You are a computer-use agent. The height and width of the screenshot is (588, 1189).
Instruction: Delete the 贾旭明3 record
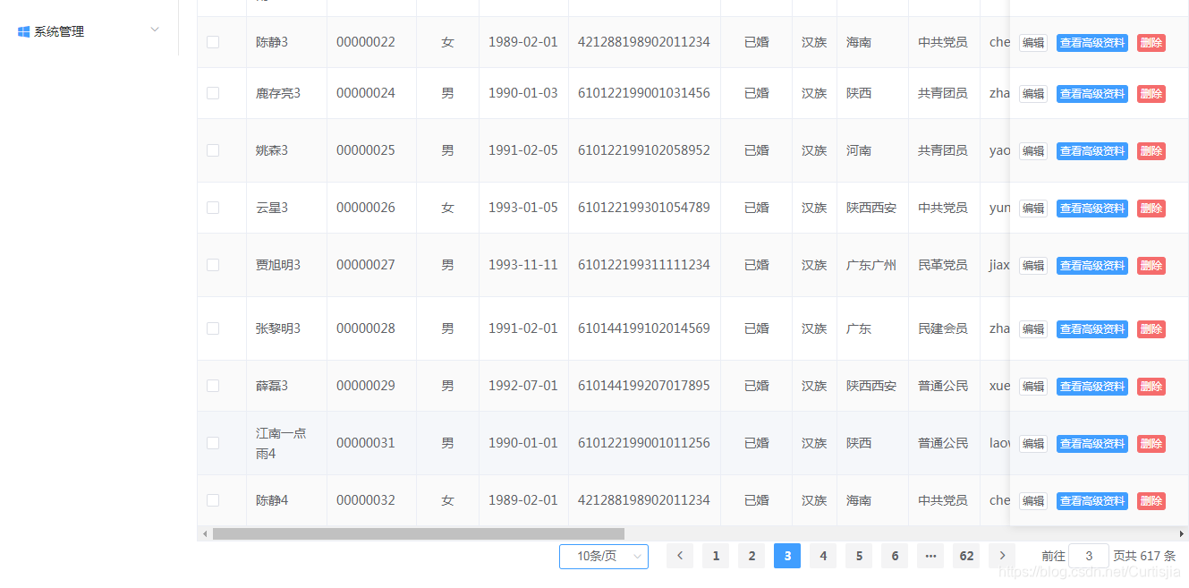[1151, 265]
